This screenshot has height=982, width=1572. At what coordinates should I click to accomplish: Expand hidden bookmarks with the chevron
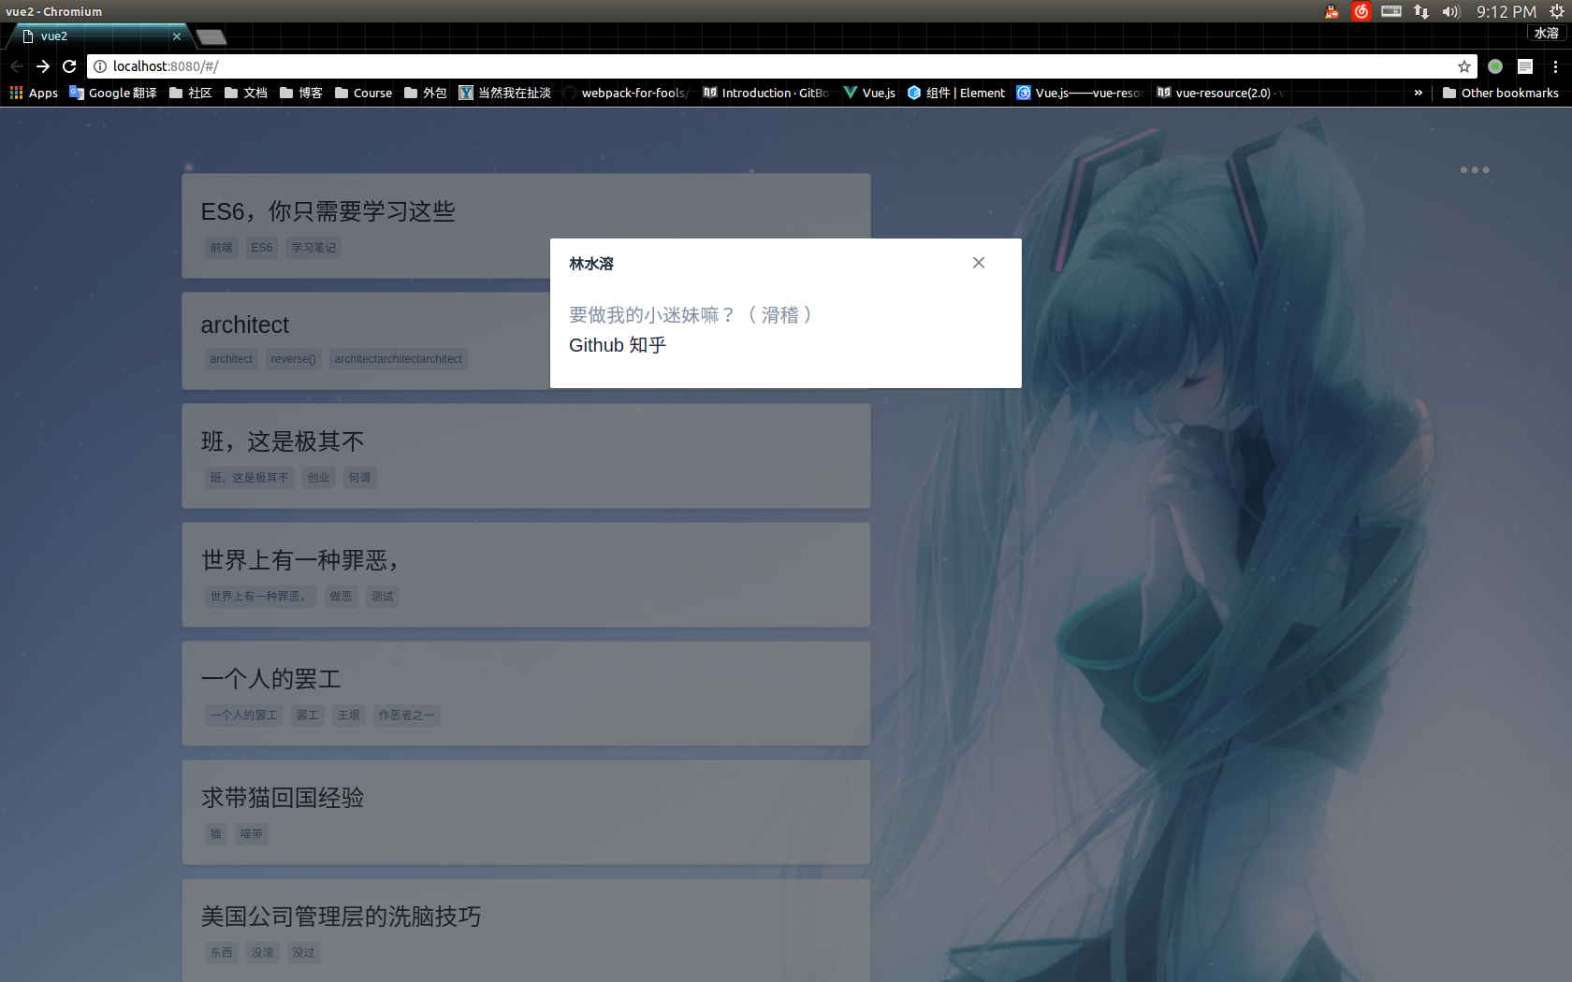pos(1419,93)
